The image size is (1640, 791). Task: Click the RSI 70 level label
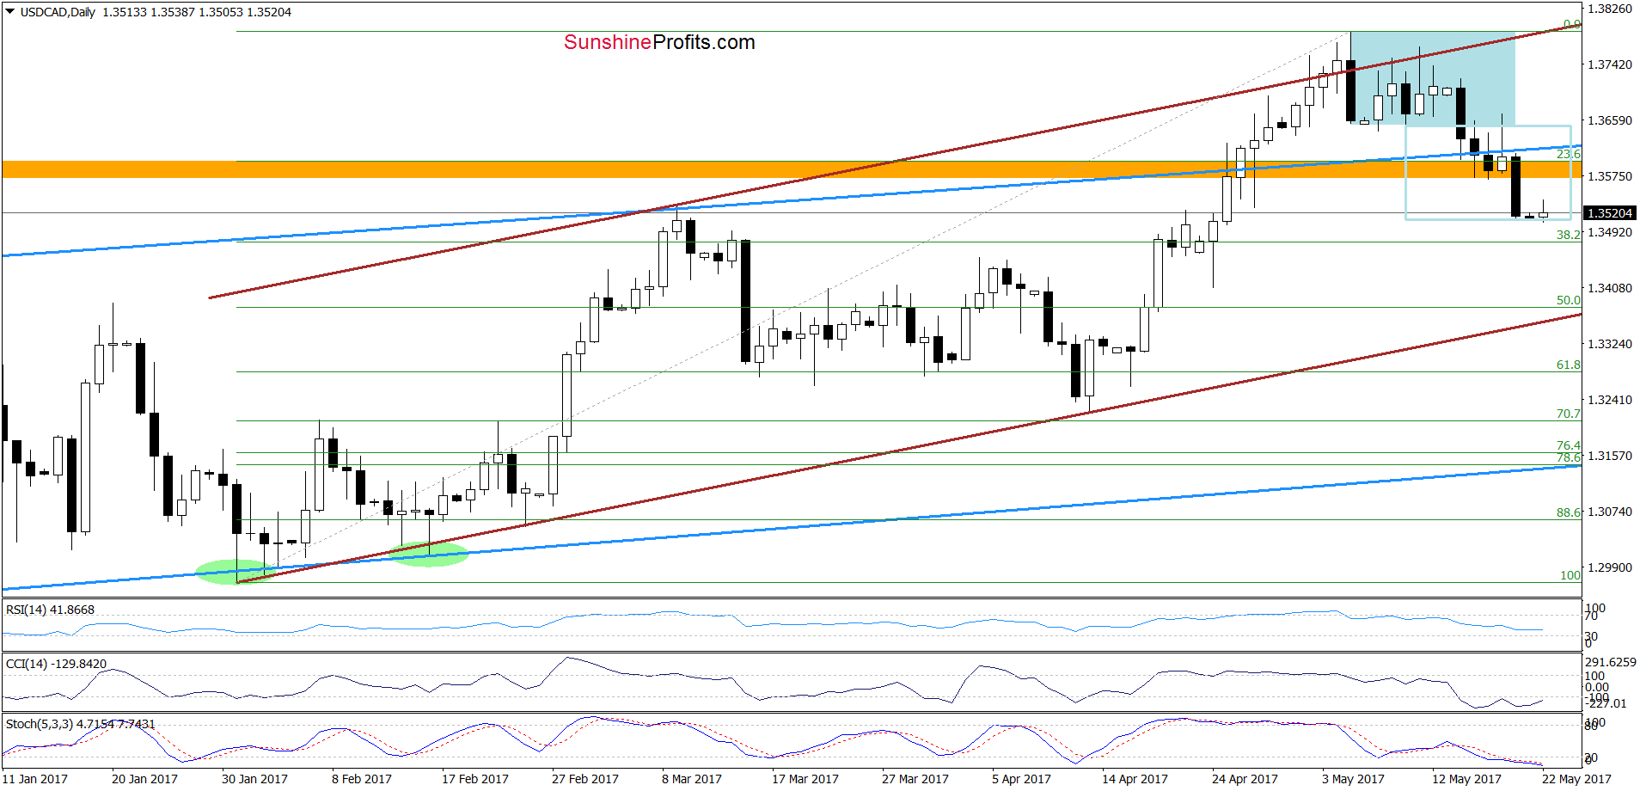[1591, 616]
